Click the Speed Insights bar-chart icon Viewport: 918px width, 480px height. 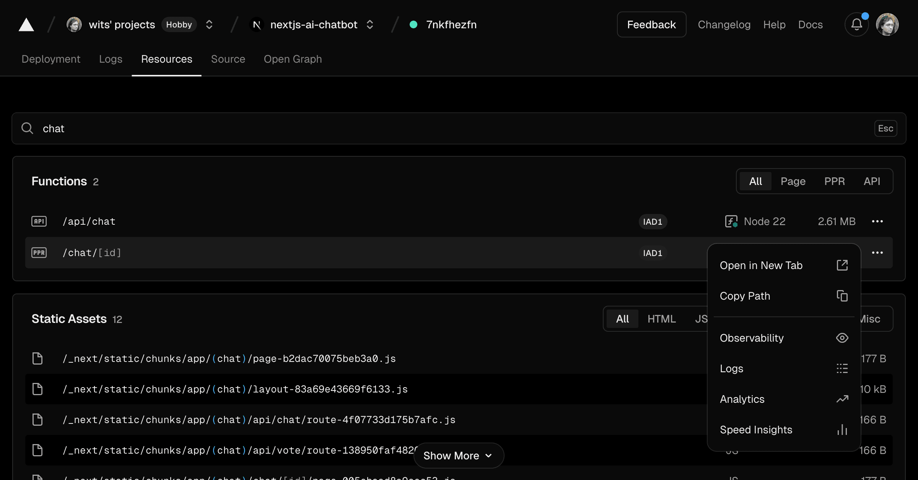(842, 430)
